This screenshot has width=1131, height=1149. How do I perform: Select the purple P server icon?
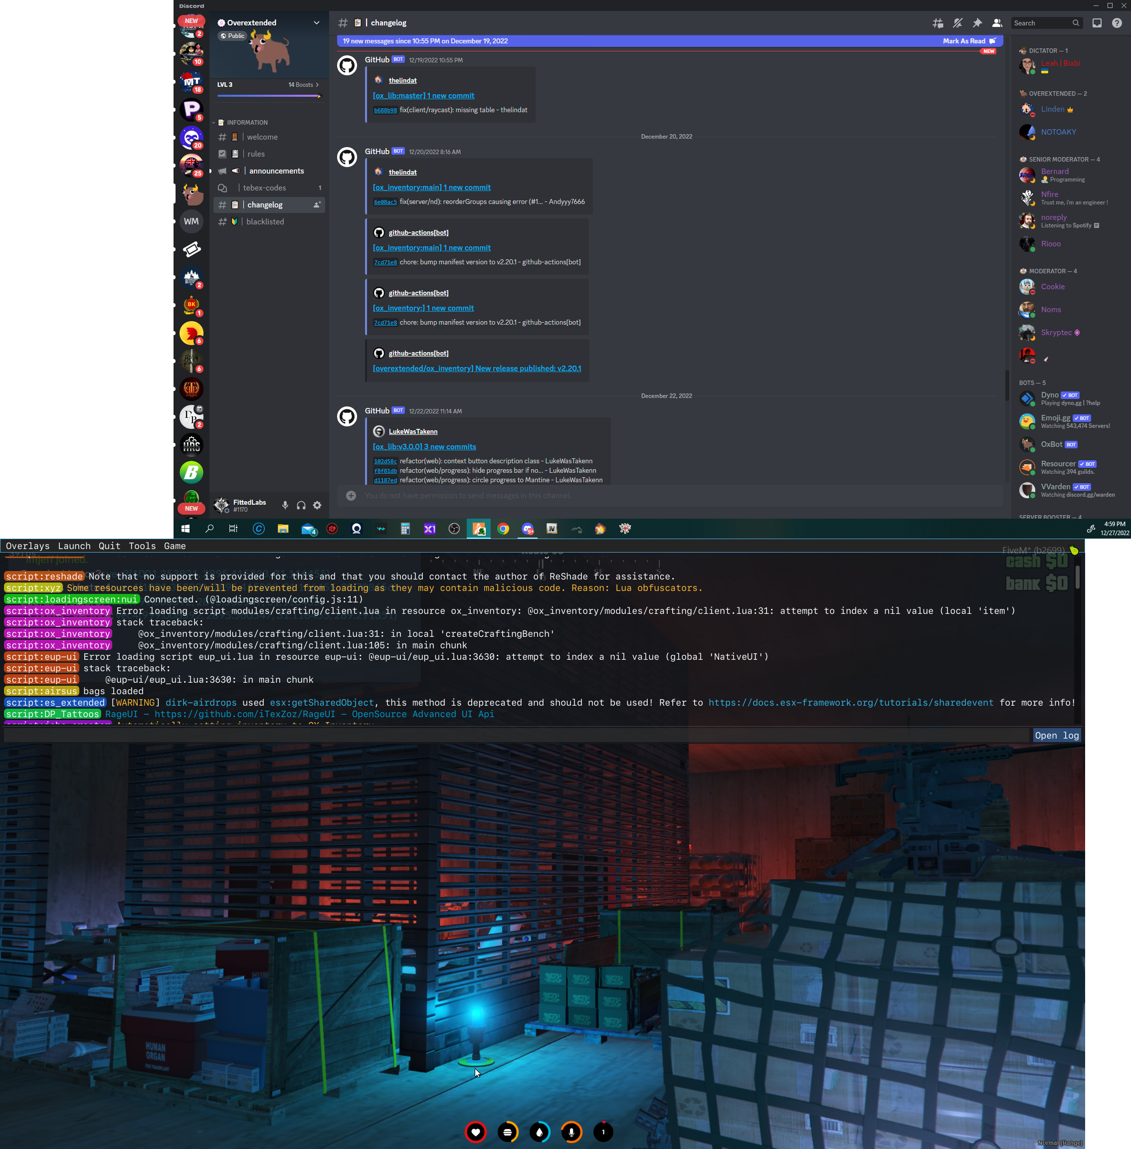(x=191, y=109)
